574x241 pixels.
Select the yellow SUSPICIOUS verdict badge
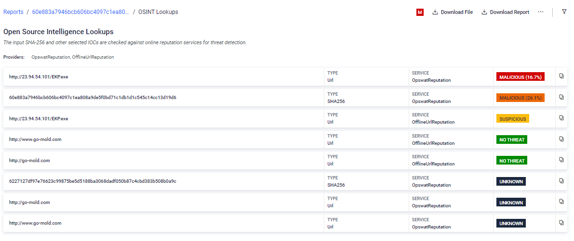pos(512,119)
